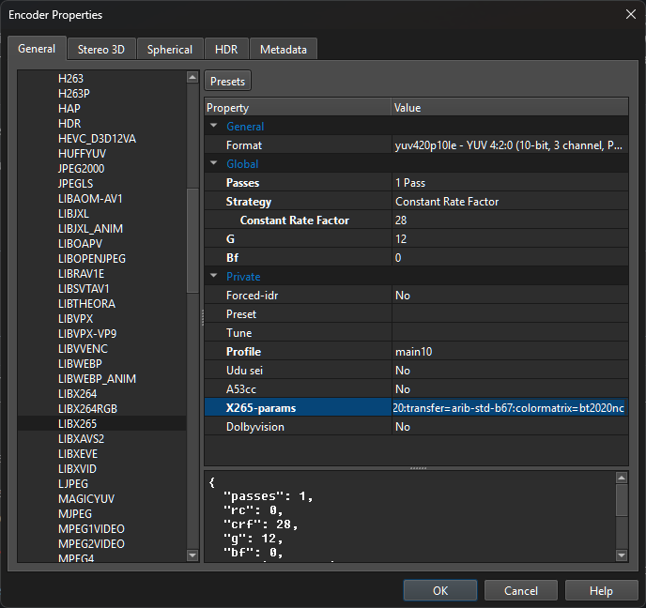Collapse the General property group
The width and height of the screenshot is (646, 608).
213,127
